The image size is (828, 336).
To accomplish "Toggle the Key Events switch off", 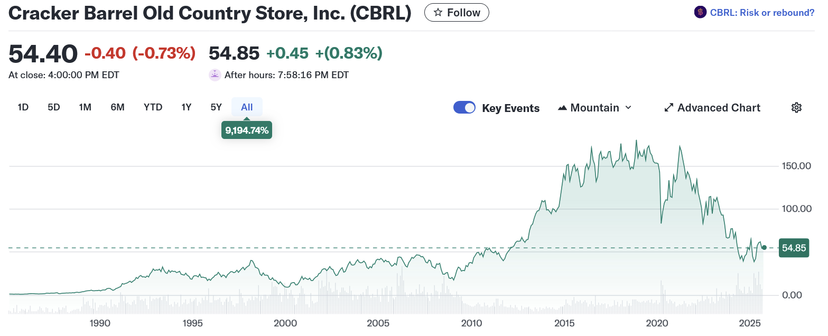I will (x=464, y=108).
